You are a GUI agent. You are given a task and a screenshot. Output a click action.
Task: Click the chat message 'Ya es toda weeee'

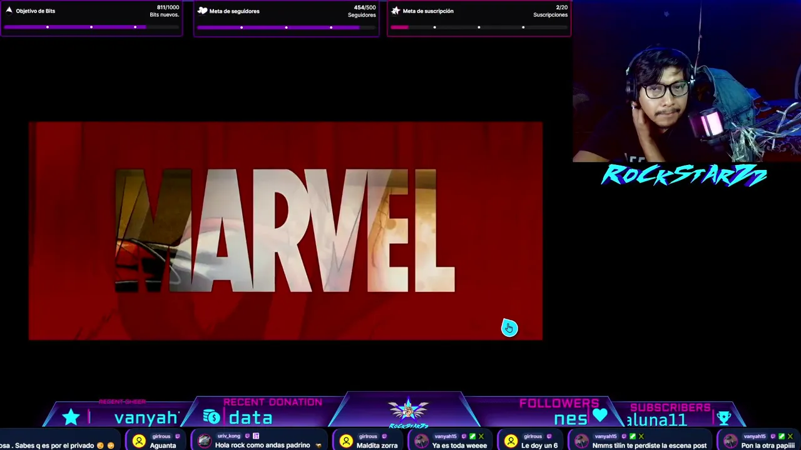point(459,445)
